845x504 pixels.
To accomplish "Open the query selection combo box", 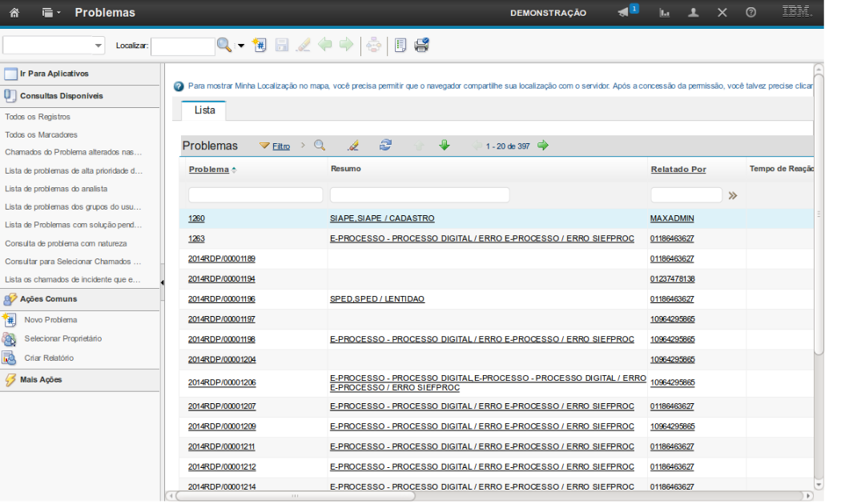I will click(x=54, y=46).
